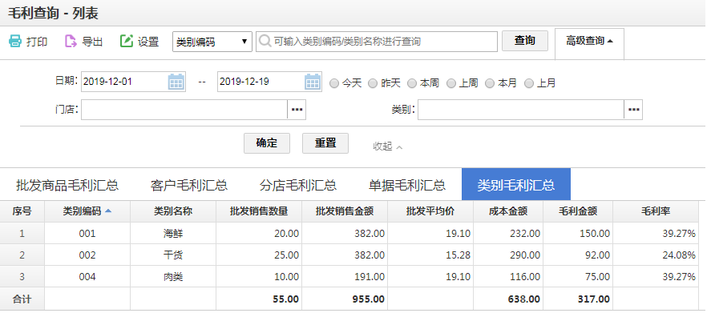Click category code 004 cell
This screenshot has width=711, height=313.
pos(87,277)
